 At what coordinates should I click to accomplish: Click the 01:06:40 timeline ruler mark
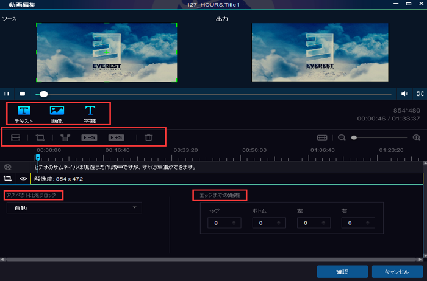323,150
